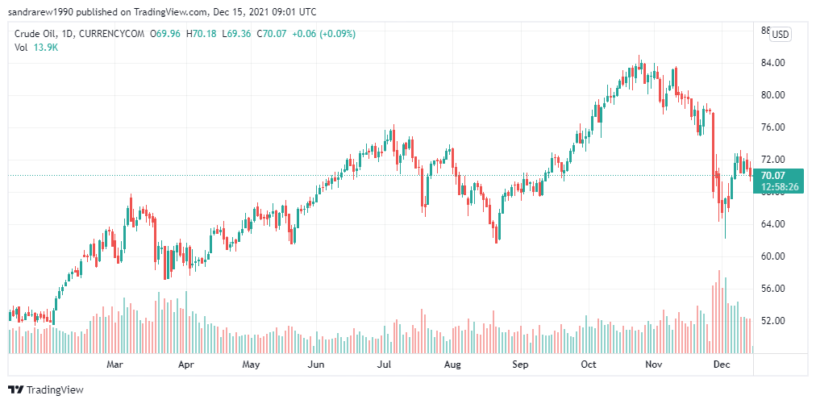Click the 52.00 price scale label
Screen dimensions: 816x404
(772, 321)
